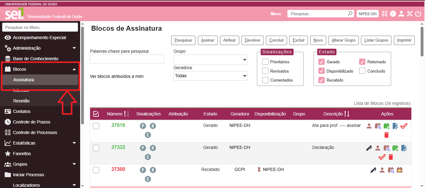Click the blue edit block icon for block 37332

(x=404, y=148)
